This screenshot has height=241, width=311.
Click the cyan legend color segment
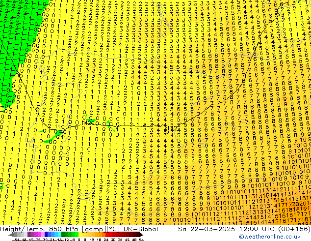(x=59, y=235)
